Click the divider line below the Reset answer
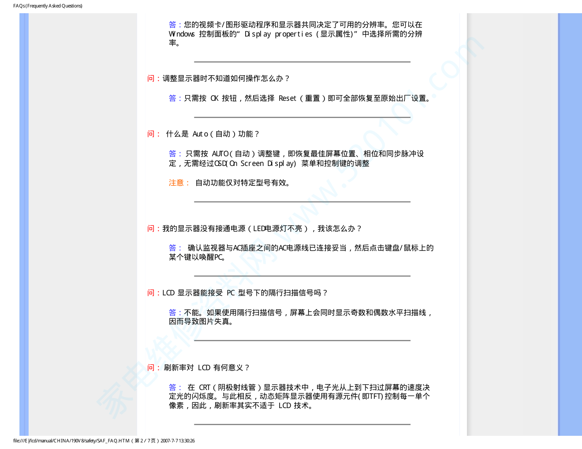582x449 pixels. (x=302, y=118)
